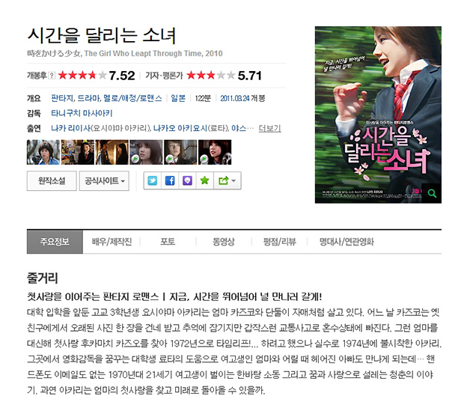This screenshot has height=408, width=464.
Task: Open the 개봉후 rating help question mark
Action: pos(52,76)
